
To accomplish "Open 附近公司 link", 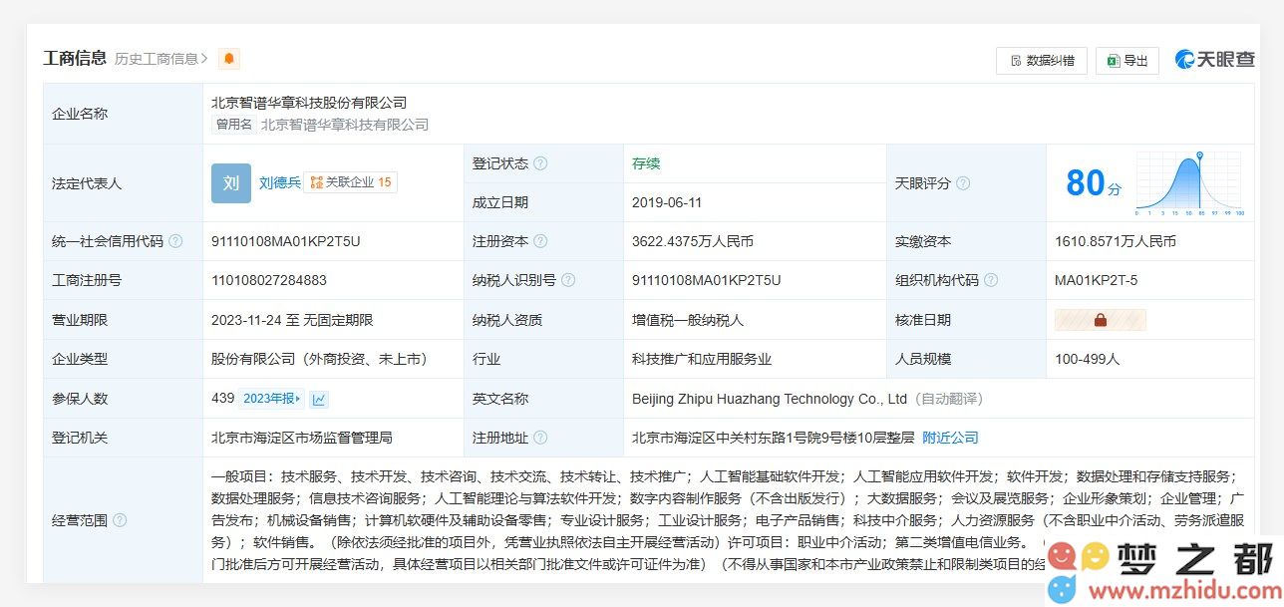I will 950,438.
